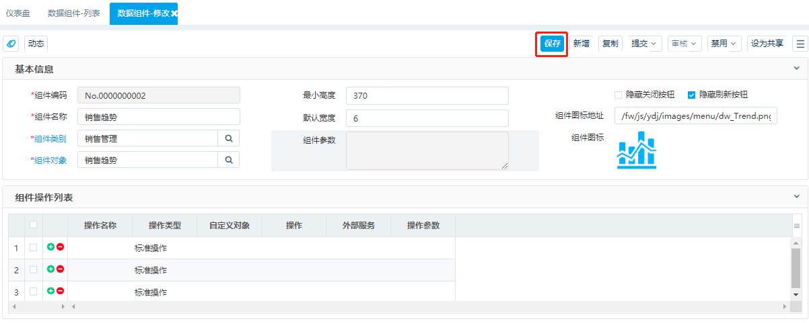Screen dimensions: 809x323
Task: Switch to the 仪表盘 tab
Action: pos(18,13)
